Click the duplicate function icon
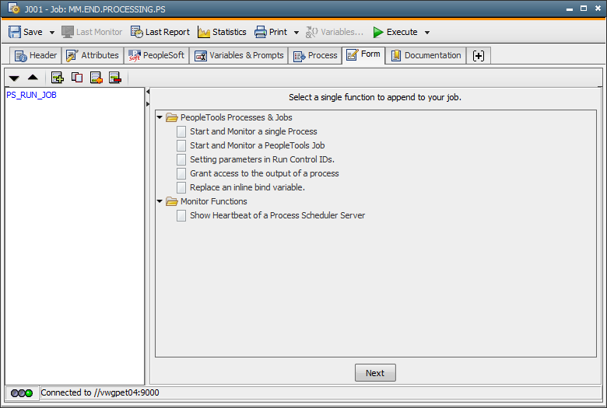The height and width of the screenshot is (408, 607). click(77, 78)
